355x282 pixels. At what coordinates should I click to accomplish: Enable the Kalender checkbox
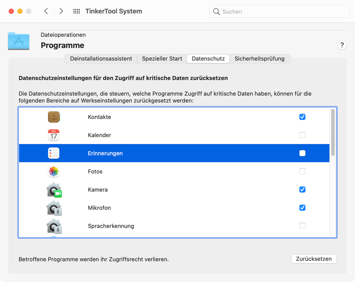tap(302, 135)
